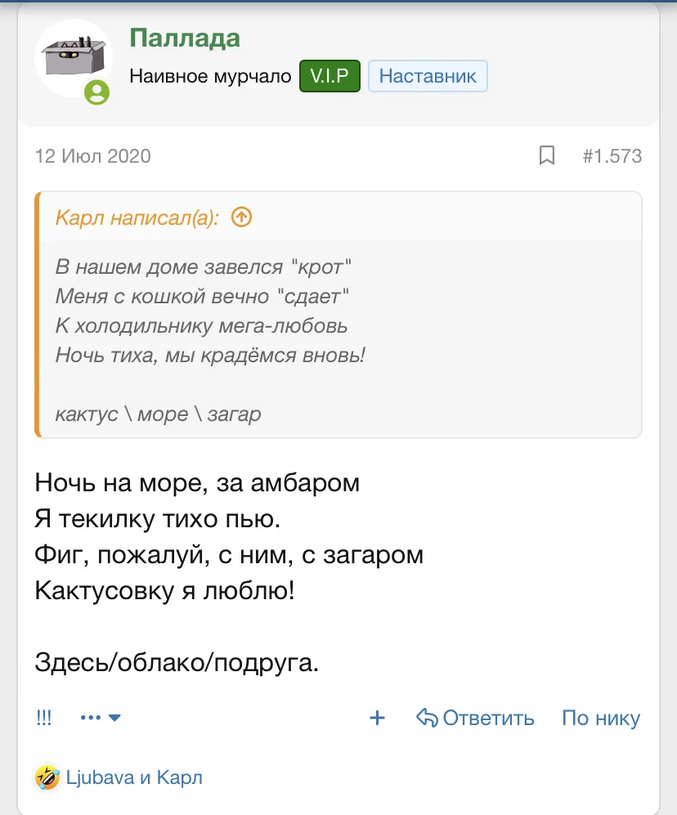Click the laughing emoji reaction icon
Viewport: 677px width, 815px height.
[x=47, y=777]
